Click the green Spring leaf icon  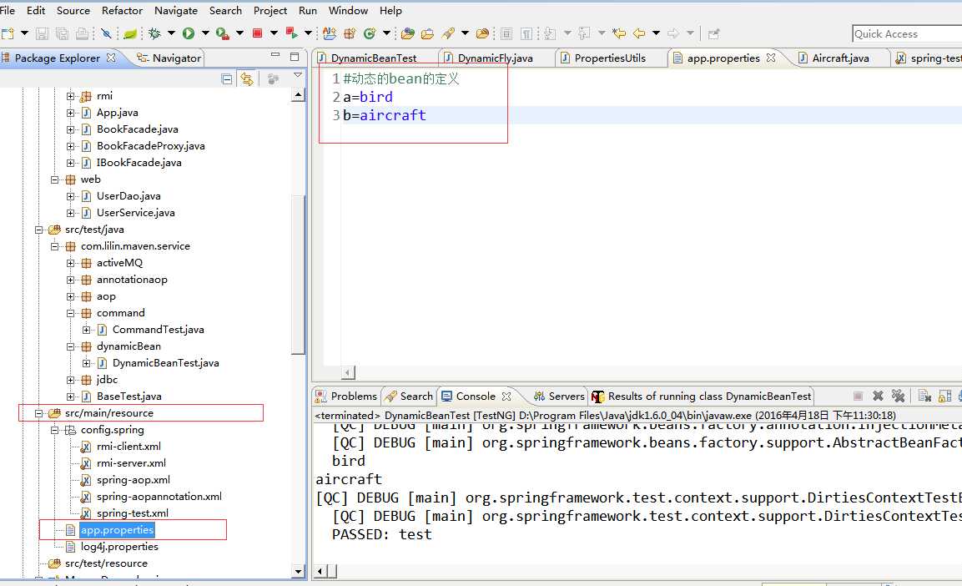[130, 33]
